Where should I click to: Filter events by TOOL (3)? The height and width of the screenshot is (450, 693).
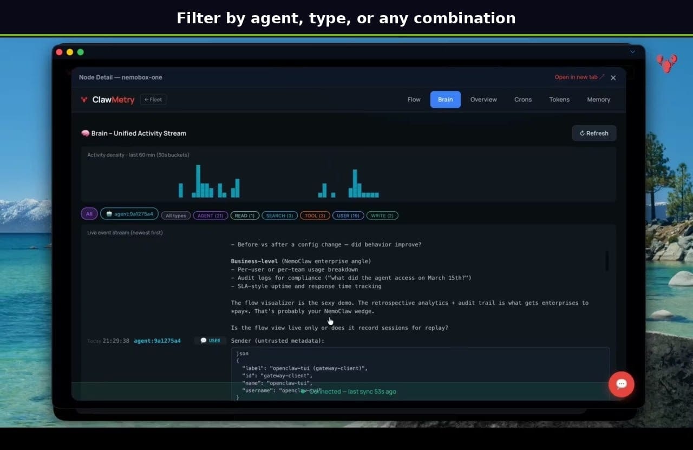(x=315, y=216)
